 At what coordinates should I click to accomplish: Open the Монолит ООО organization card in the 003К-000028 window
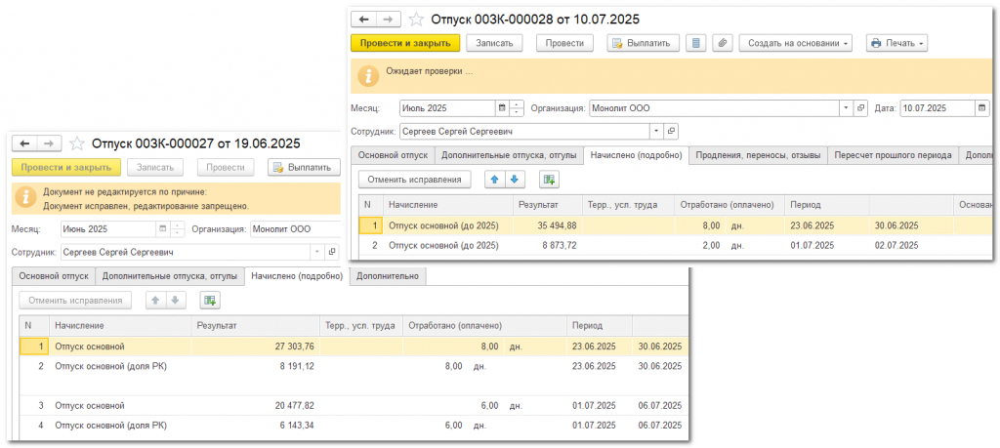point(861,108)
